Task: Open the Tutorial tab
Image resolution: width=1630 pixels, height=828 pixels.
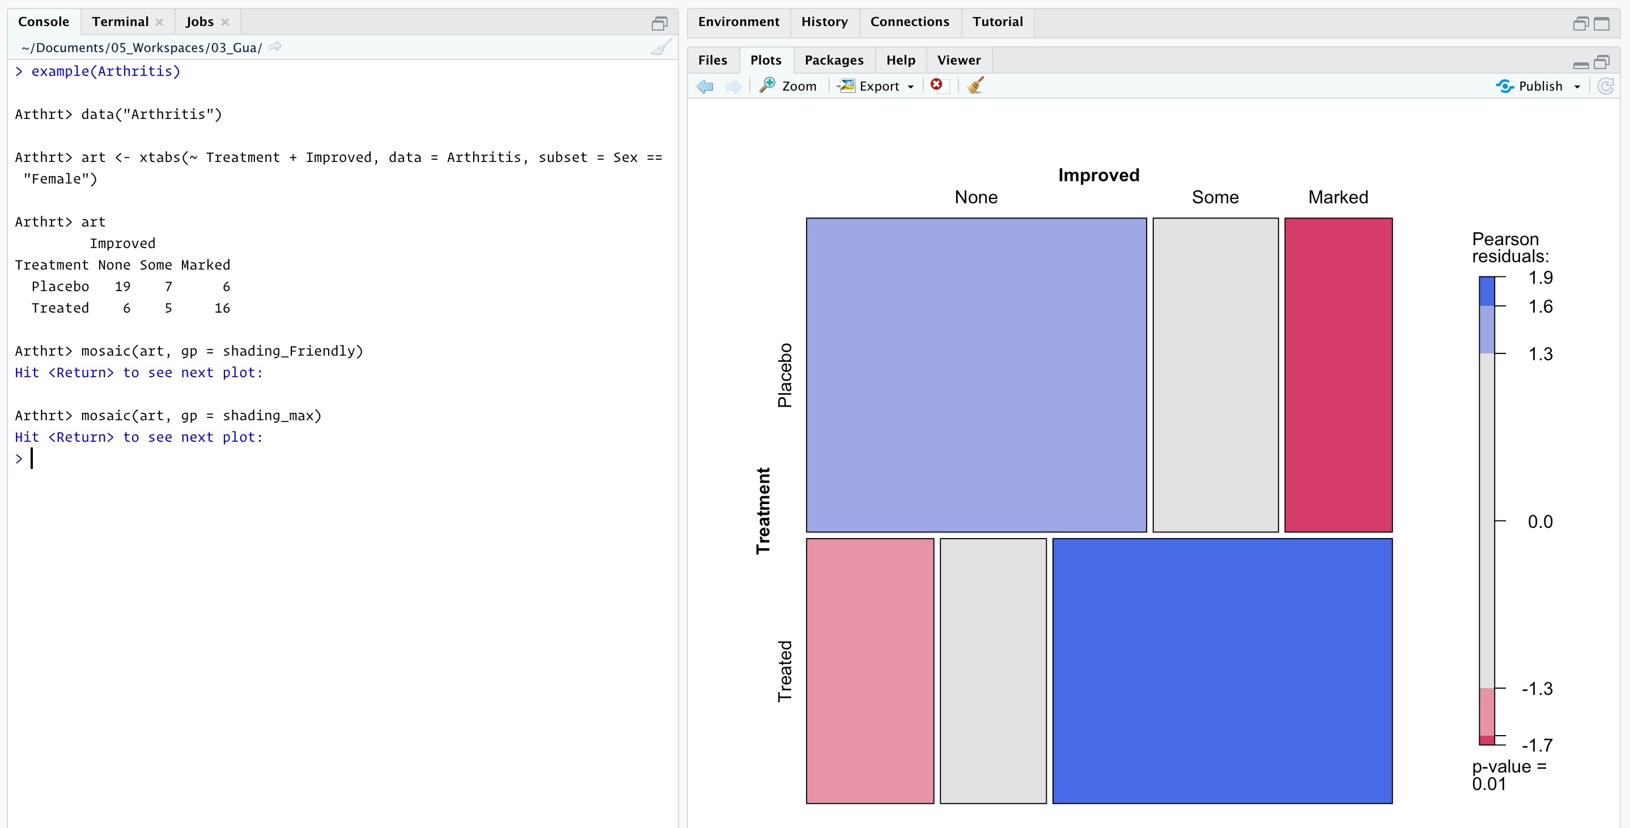Action: 998,22
